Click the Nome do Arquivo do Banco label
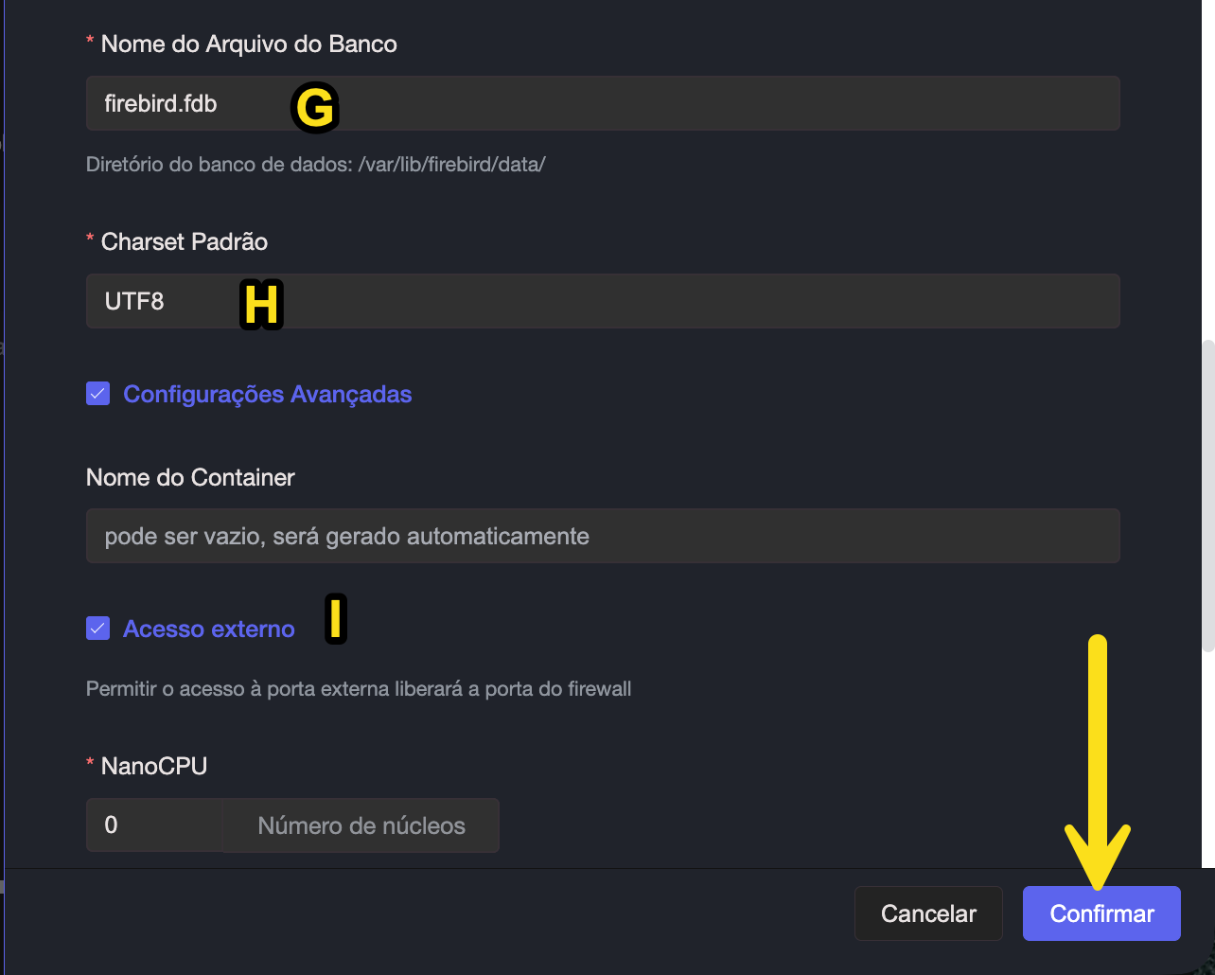Image resolution: width=1215 pixels, height=975 pixels. tap(248, 44)
